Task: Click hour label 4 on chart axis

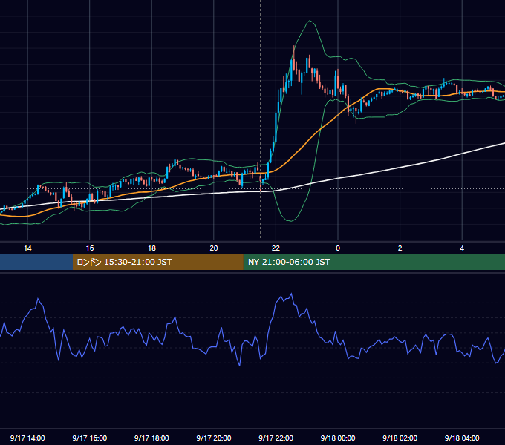Action: tap(462, 248)
